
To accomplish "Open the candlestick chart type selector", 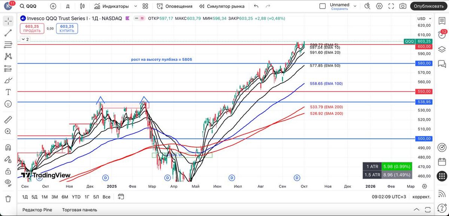I will click(82, 6).
